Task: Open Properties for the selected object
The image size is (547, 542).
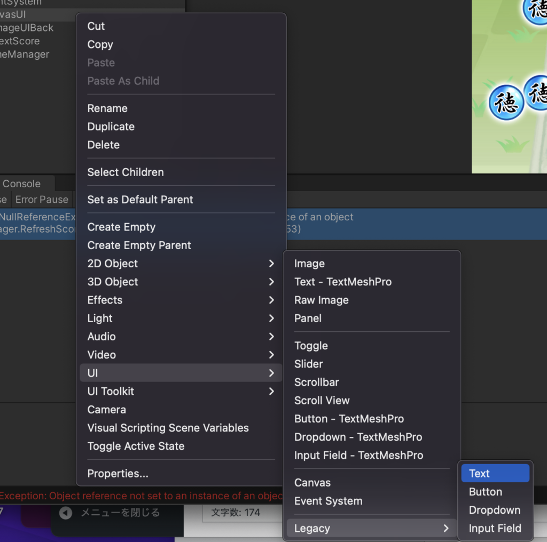Action: tap(118, 473)
